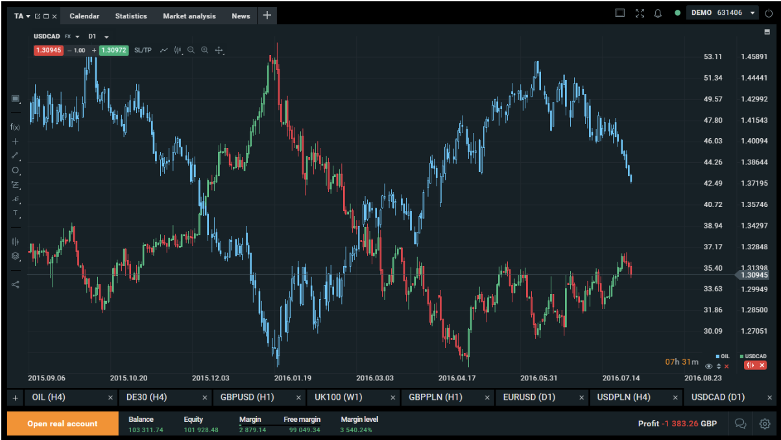This screenshot has width=781, height=440.
Task: Click the share chart icon
Action: click(x=16, y=284)
